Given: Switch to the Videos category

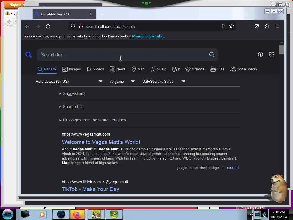Looking at the screenshot, I should tap(95, 69).
